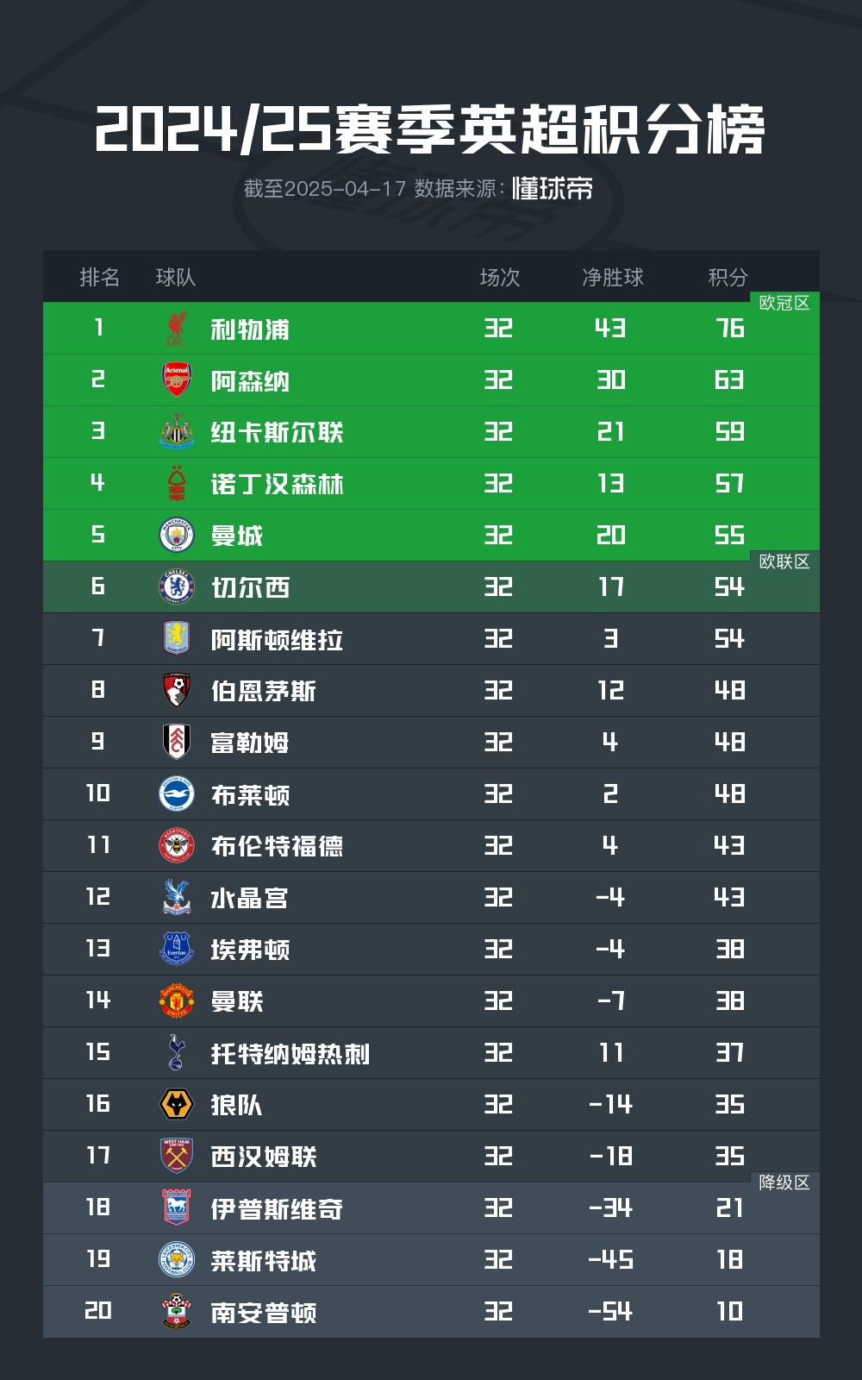Click the Southampton crest in last row
This screenshot has width=862, height=1380.
177,1312
